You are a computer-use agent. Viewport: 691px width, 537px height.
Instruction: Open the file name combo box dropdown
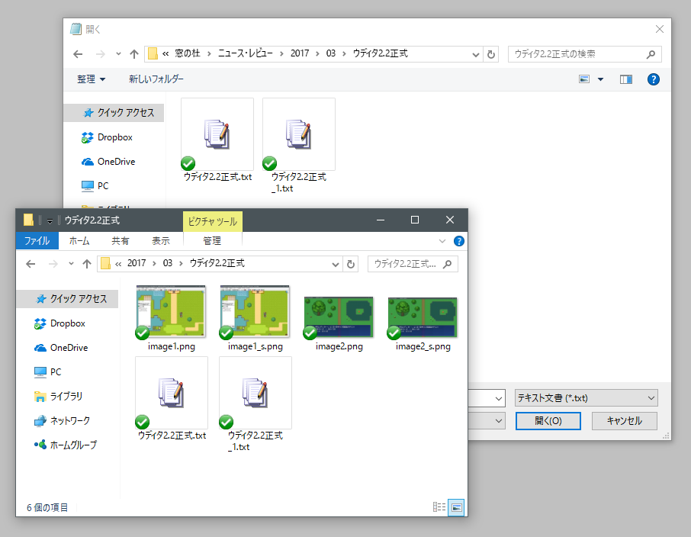(498, 399)
